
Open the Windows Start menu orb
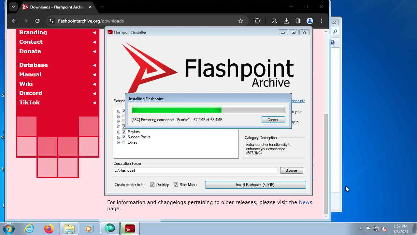9,228
